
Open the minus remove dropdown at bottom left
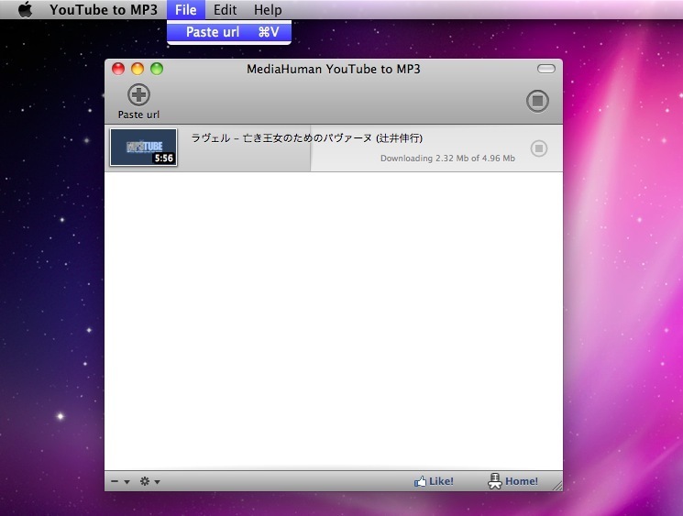[x=120, y=482]
